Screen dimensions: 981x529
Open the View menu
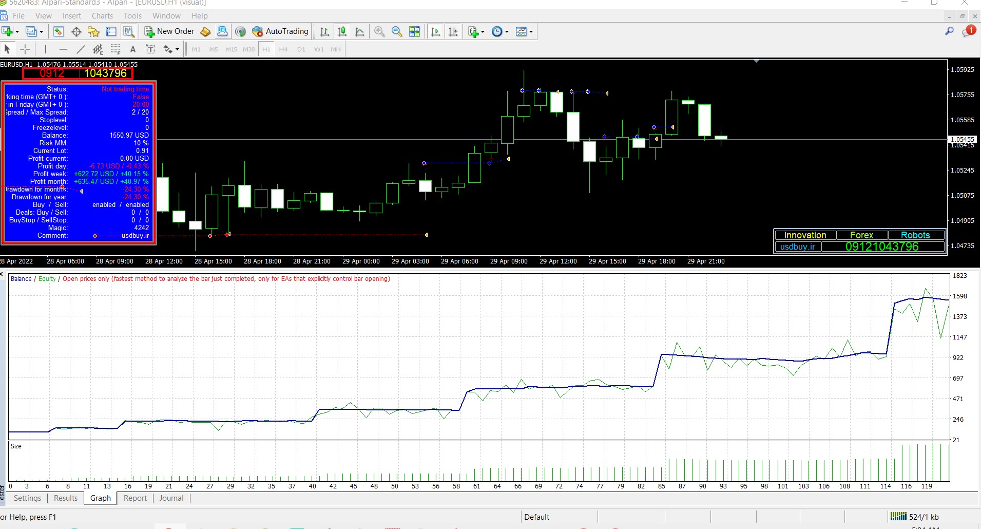click(x=43, y=16)
